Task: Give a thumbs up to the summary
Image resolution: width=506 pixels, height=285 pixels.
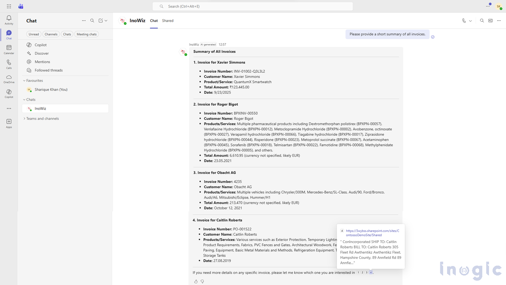Action: [196, 281]
